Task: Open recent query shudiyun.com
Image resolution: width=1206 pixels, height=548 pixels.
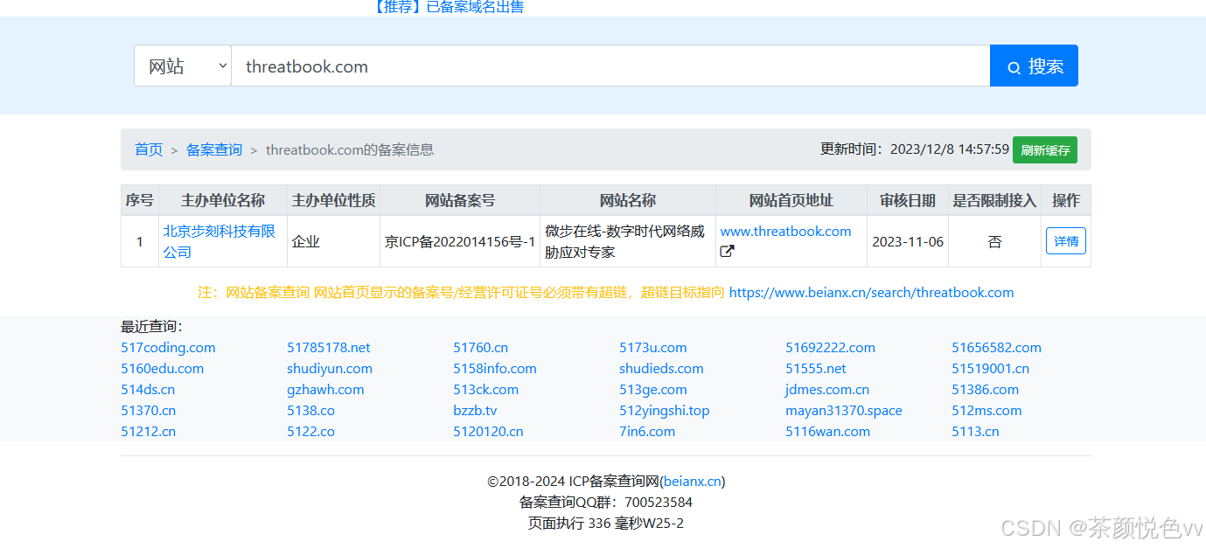Action: pyautogui.click(x=330, y=369)
